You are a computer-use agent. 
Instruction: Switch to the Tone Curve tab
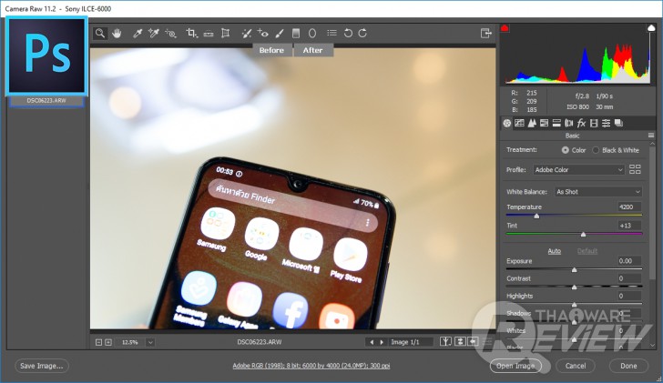click(519, 124)
